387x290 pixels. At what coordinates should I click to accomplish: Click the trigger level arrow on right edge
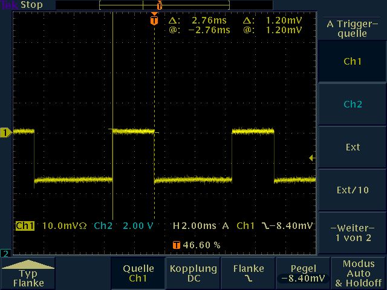click(312, 158)
